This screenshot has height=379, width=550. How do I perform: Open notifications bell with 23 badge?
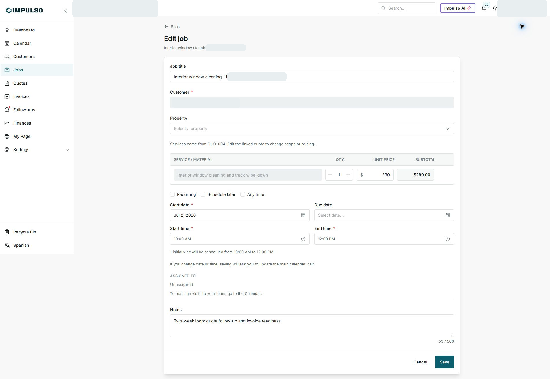[x=484, y=8]
